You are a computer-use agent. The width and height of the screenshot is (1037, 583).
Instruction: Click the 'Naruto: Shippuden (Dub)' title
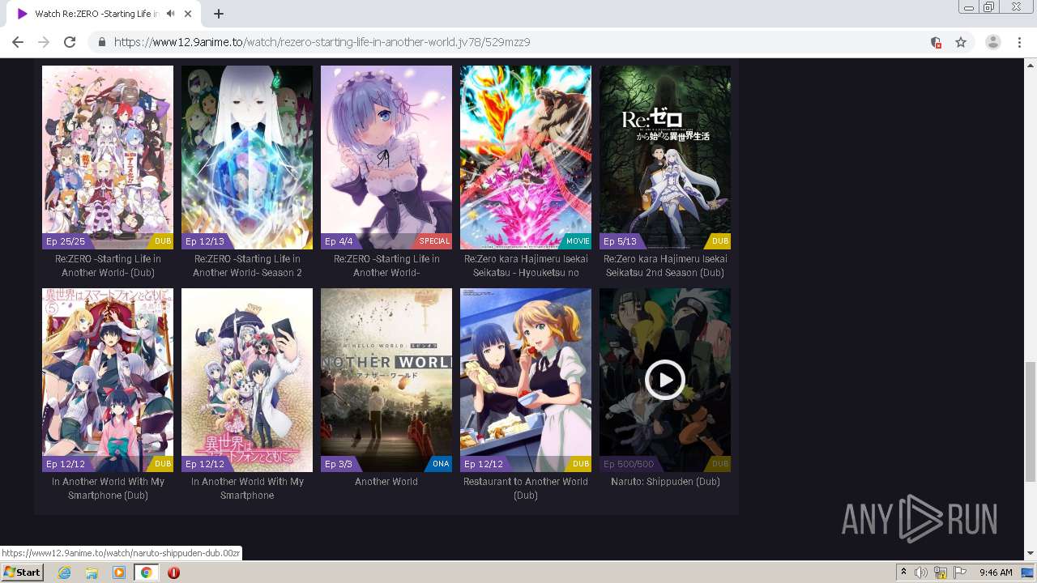665,482
